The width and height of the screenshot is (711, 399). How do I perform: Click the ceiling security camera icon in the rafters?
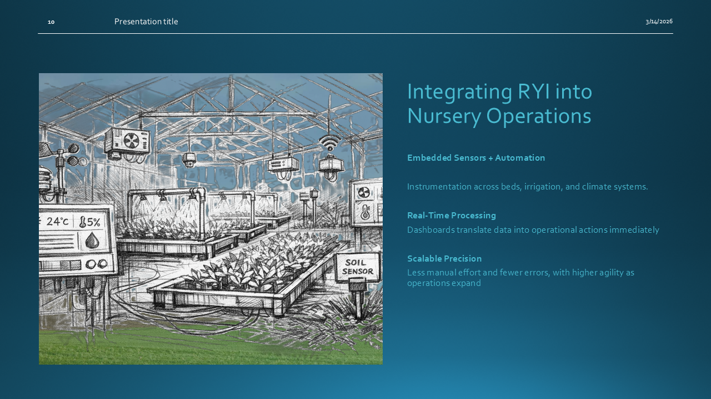189,160
